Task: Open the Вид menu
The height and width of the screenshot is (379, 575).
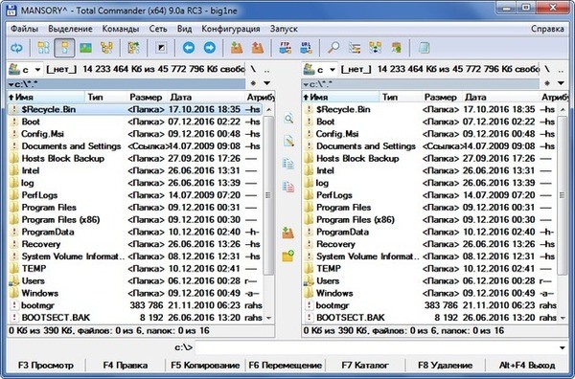Action: coord(184,29)
